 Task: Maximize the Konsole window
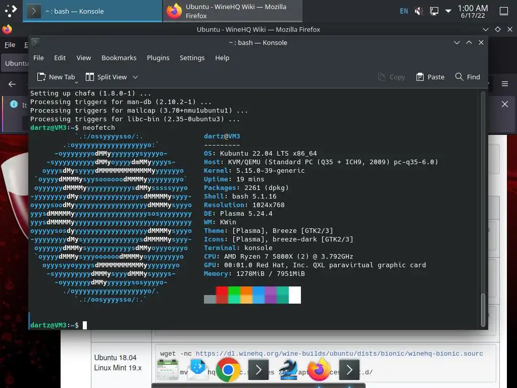click(x=469, y=42)
